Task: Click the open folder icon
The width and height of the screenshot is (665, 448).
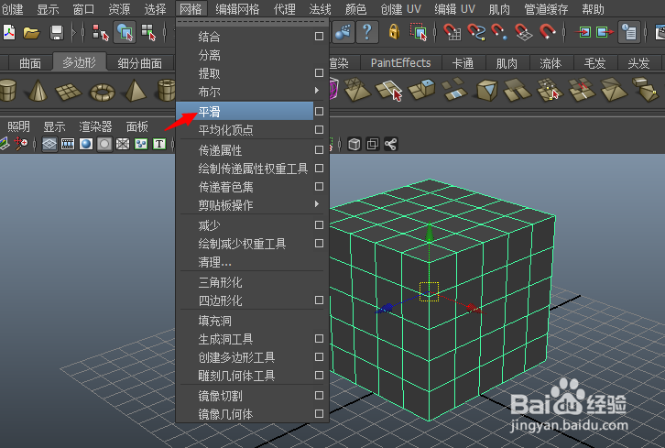Action: click(31, 32)
